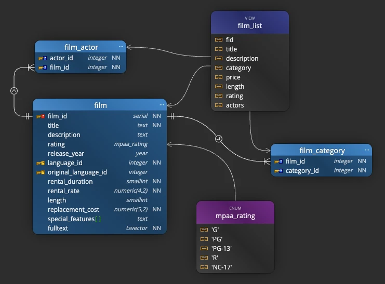Click the array brackets next to special_features
Screen dimensions: 385x284
click(x=98, y=219)
